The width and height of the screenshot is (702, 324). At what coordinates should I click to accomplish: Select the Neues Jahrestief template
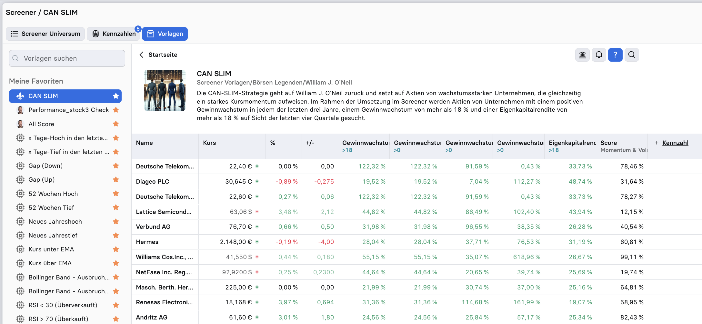coord(65,236)
